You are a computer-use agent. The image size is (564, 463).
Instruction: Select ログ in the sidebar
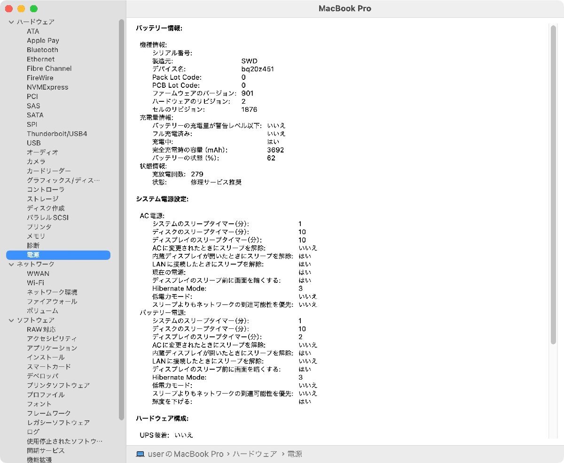coord(33,432)
